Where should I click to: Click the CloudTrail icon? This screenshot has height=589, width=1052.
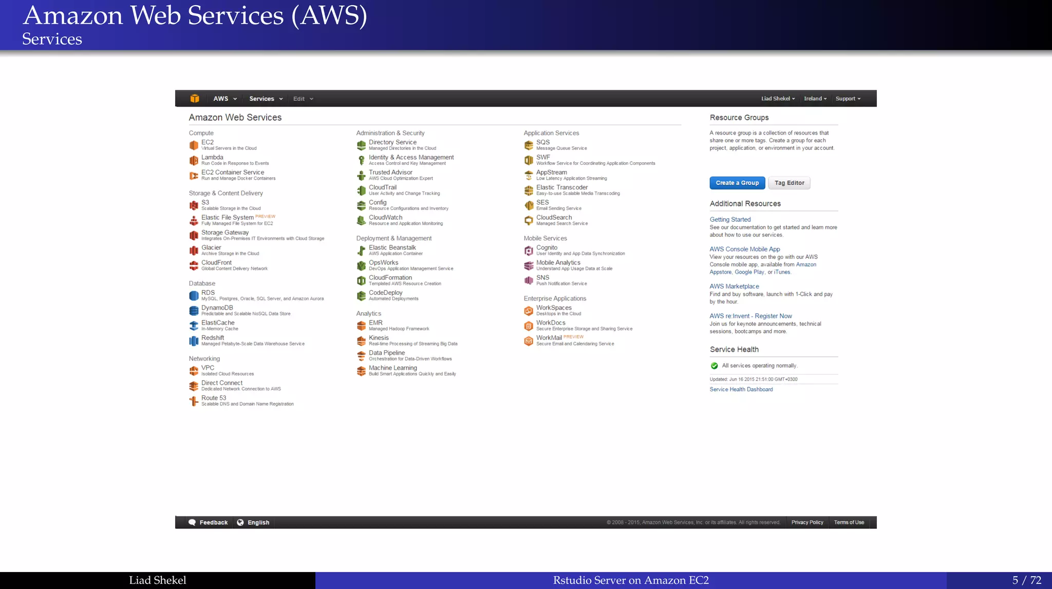[x=361, y=191]
